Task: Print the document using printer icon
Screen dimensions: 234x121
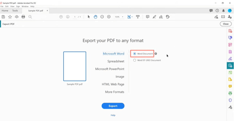Action: click(23, 17)
